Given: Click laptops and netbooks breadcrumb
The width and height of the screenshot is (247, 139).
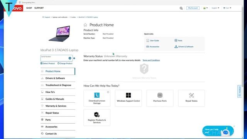Looking at the screenshot, I should point(60,17).
